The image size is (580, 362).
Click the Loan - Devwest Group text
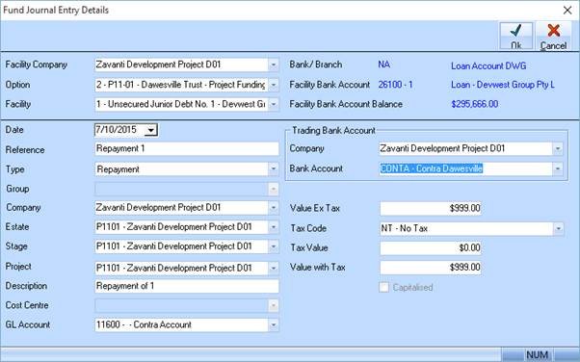(503, 85)
